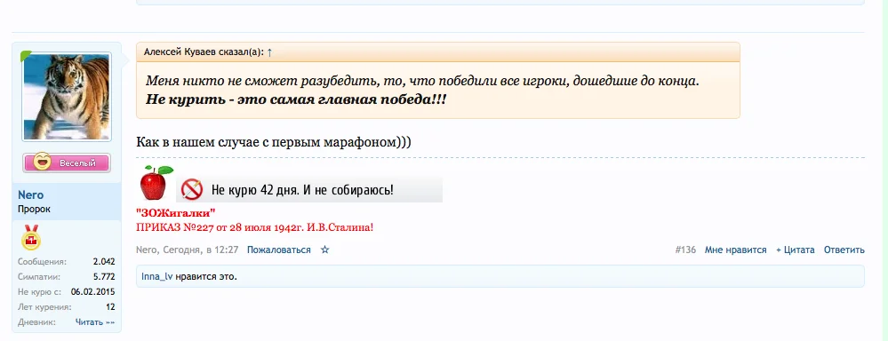Click the post timestamp Сегодня, в 12:27
Screen dimensions: 888x341
coord(202,250)
